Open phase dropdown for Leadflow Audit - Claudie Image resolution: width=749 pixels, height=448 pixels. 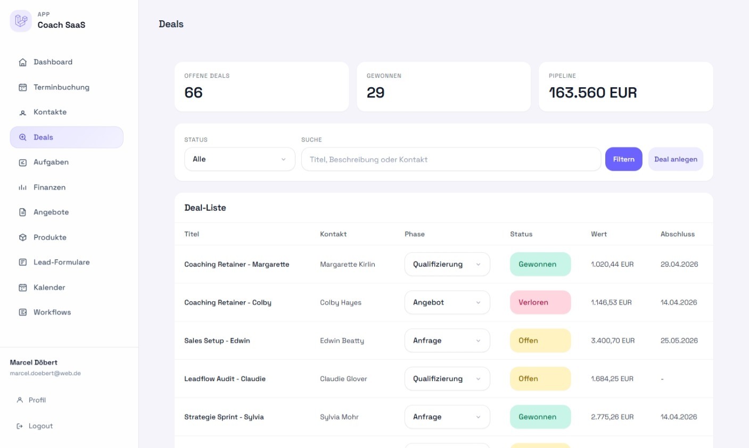coord(447,379)
